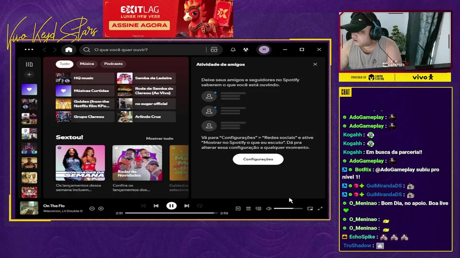Open the playback queue
This screenshot has height=258, width=460.
click(248, 209)
